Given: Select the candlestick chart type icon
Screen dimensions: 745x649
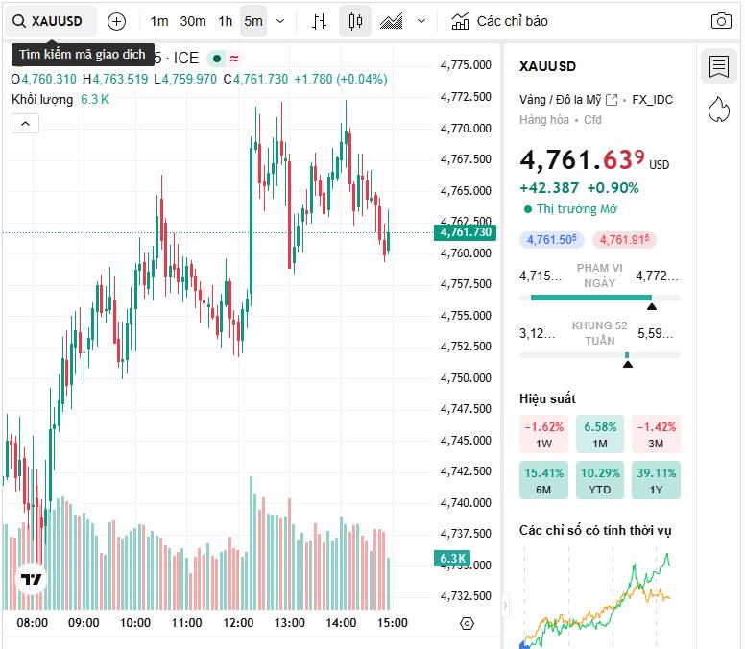Looking at the screenshot, I should [355, 21].
